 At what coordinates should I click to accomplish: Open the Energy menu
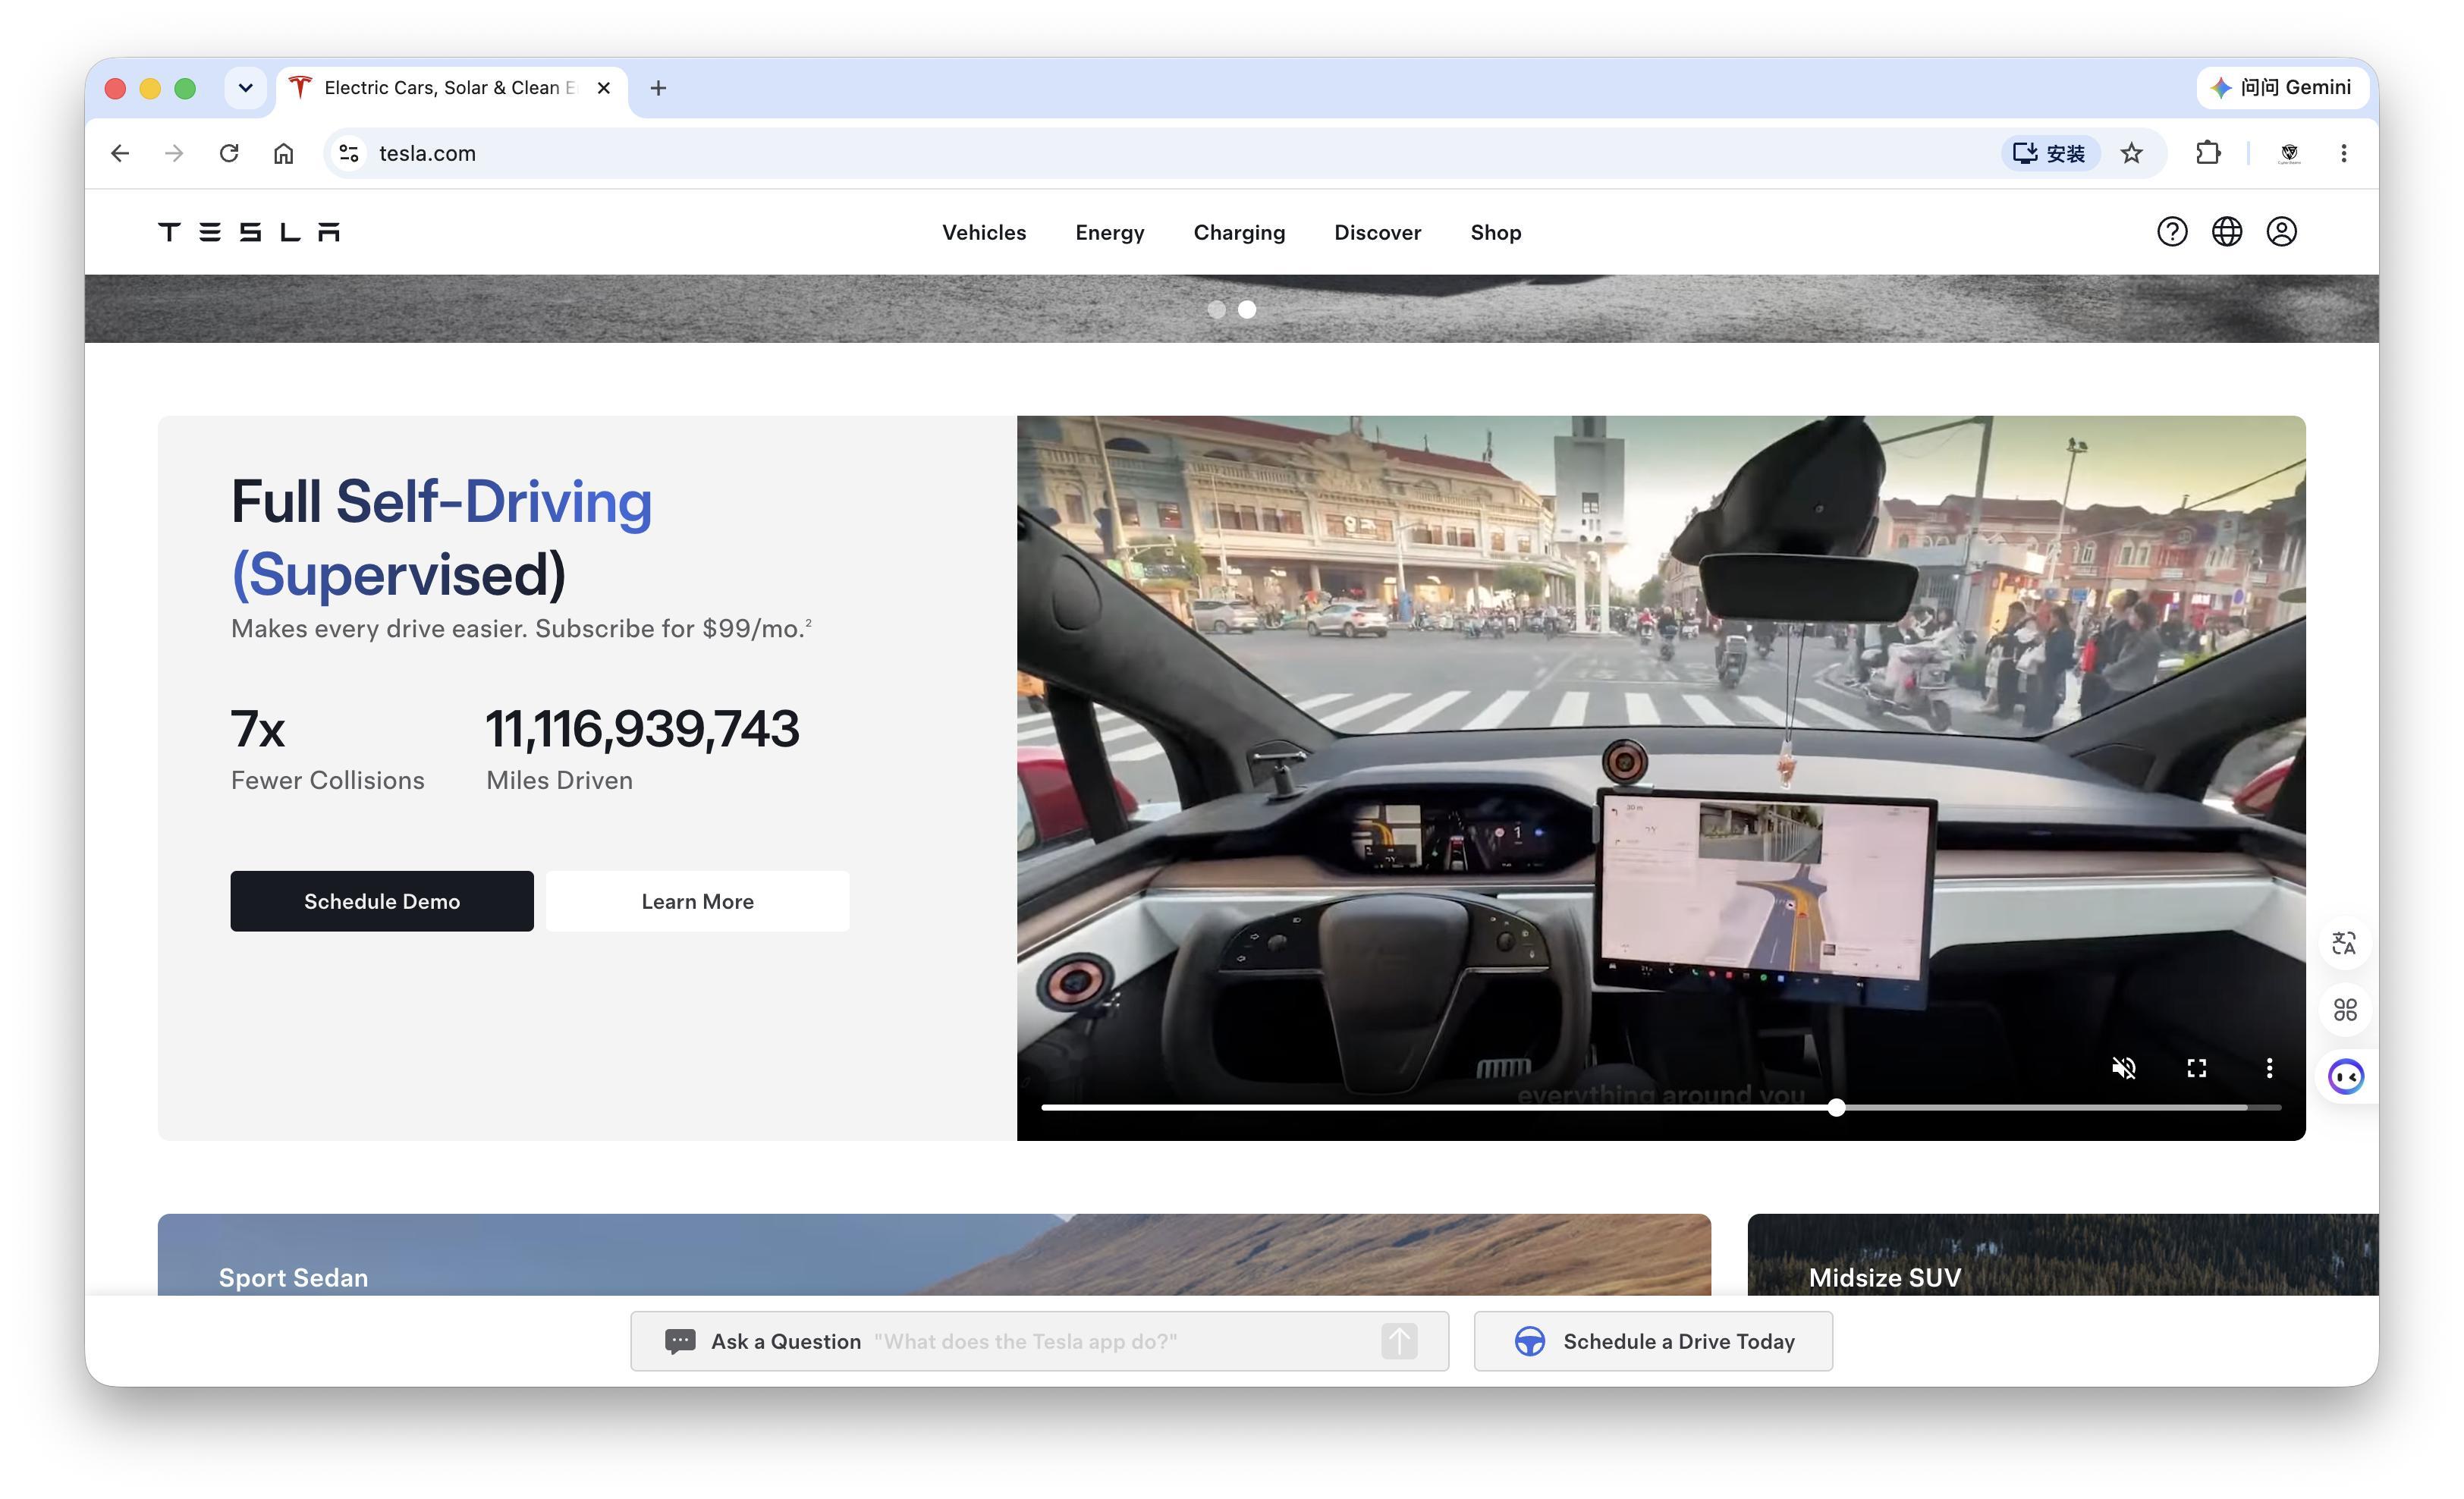(1110, 232)
